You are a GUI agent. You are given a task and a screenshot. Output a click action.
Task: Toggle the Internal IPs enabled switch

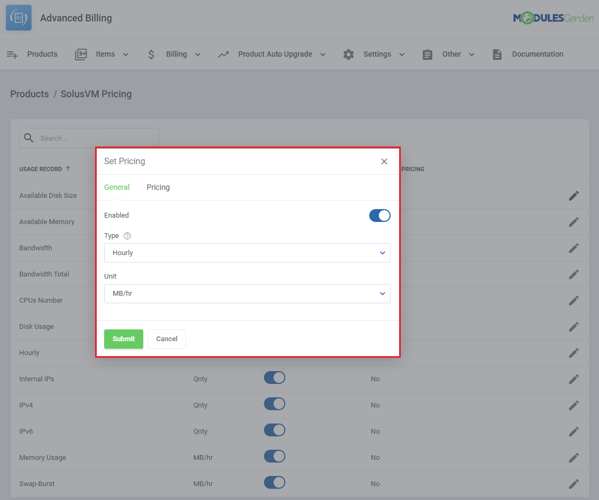(275, 378)
